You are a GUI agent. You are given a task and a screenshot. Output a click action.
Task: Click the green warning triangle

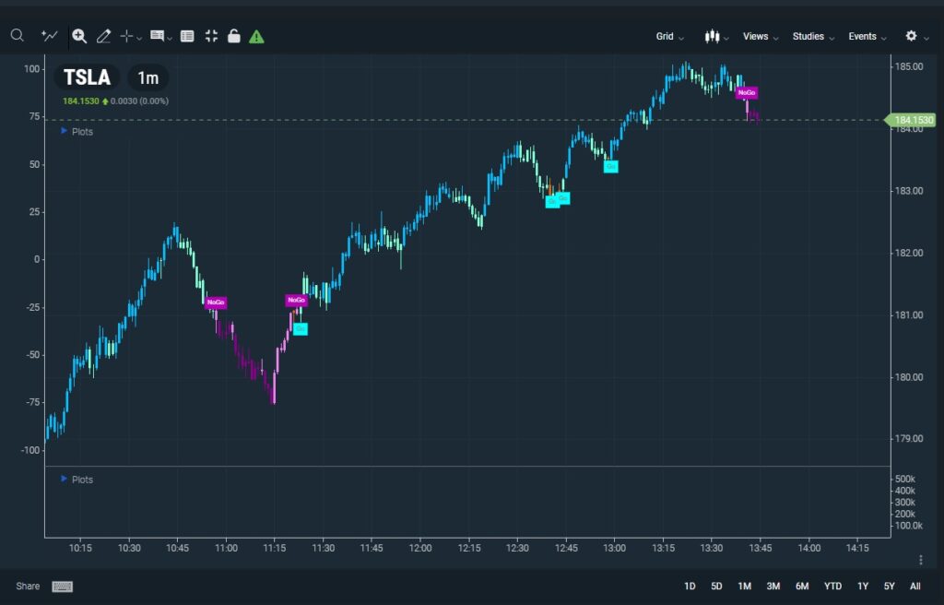(x=256, y=36)
